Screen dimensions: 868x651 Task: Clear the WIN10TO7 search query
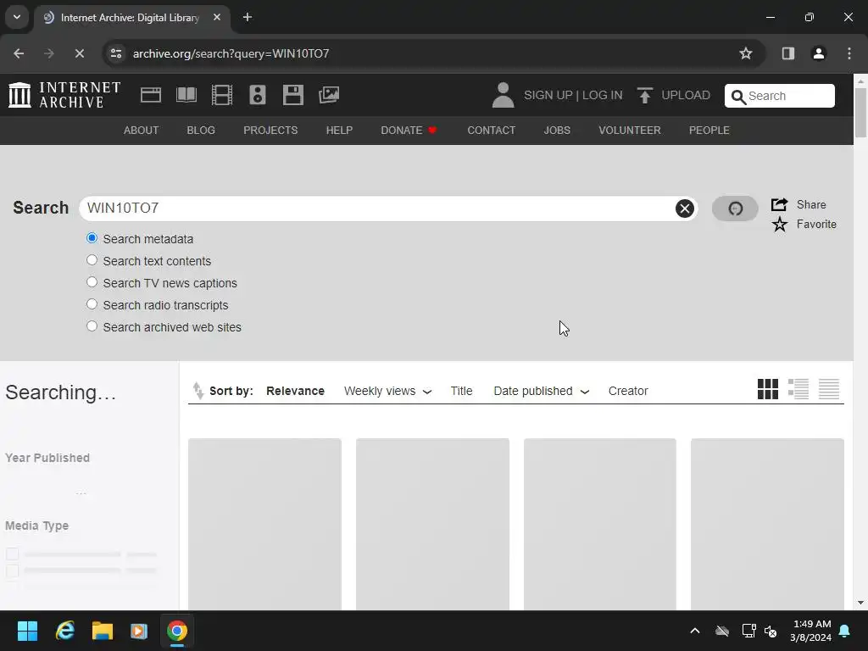(685, 209)
